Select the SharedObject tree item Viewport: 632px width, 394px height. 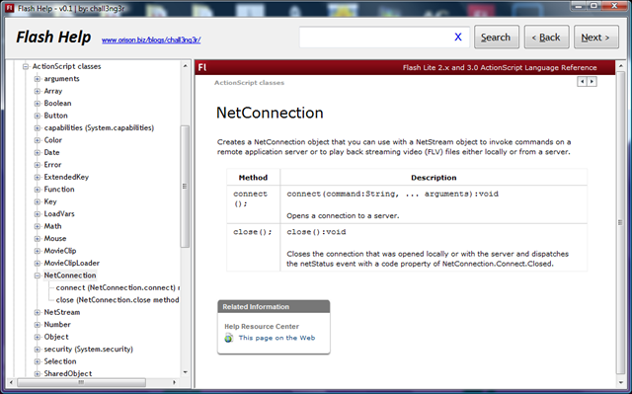tap(68, 373)
